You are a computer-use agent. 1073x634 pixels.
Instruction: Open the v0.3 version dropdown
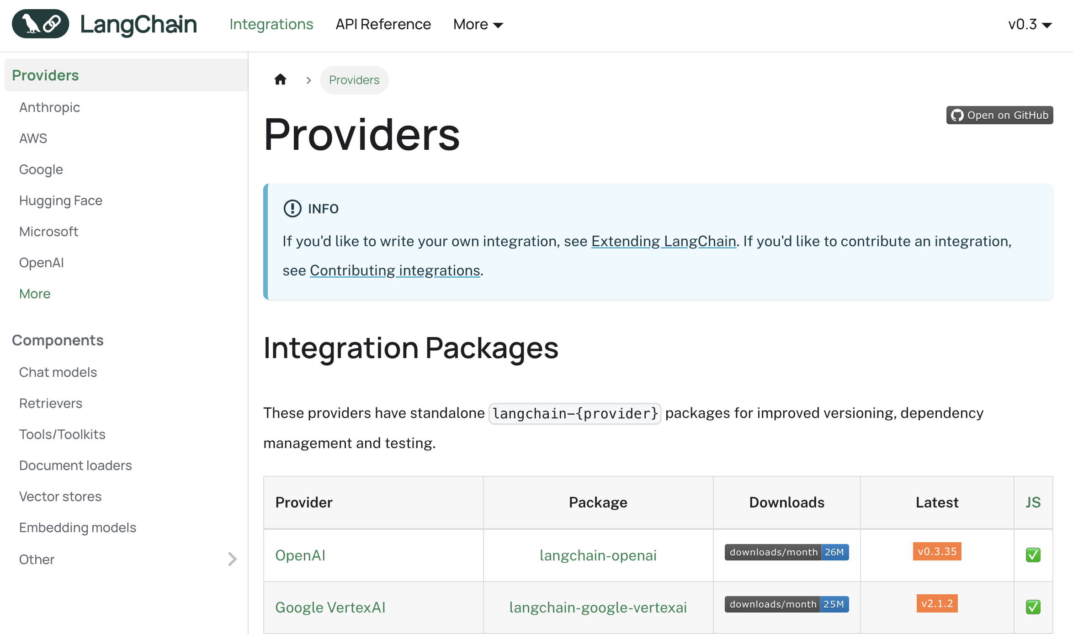(x=1030, y=24)
